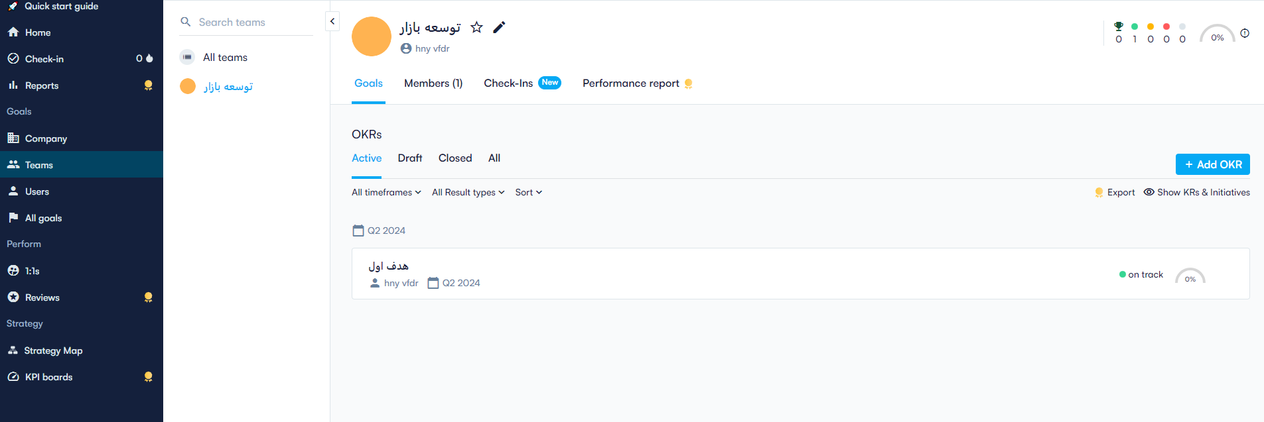This screenshot has height=422, width=1264.
Task: Click hny vfdr owner on objective row
Action: coord(401,283)
